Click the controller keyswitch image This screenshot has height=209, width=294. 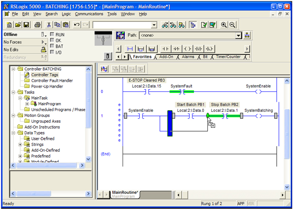pos(103,39)
